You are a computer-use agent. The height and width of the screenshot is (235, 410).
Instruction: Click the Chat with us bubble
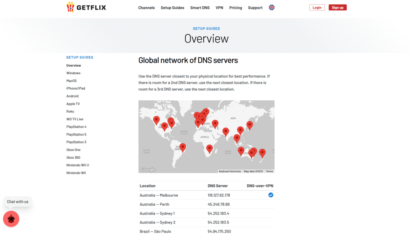coord(18,202)
